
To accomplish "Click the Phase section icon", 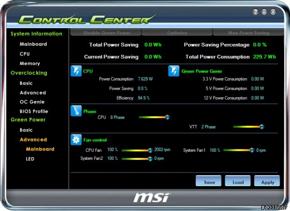I will click(x=76, y=111).
